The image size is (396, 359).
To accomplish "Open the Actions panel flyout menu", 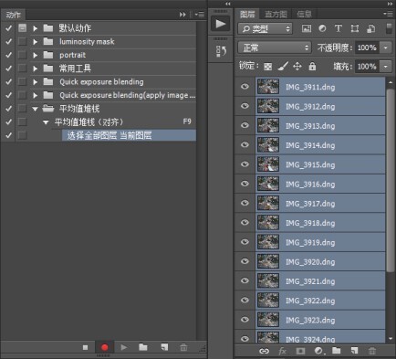I will 200,15.
